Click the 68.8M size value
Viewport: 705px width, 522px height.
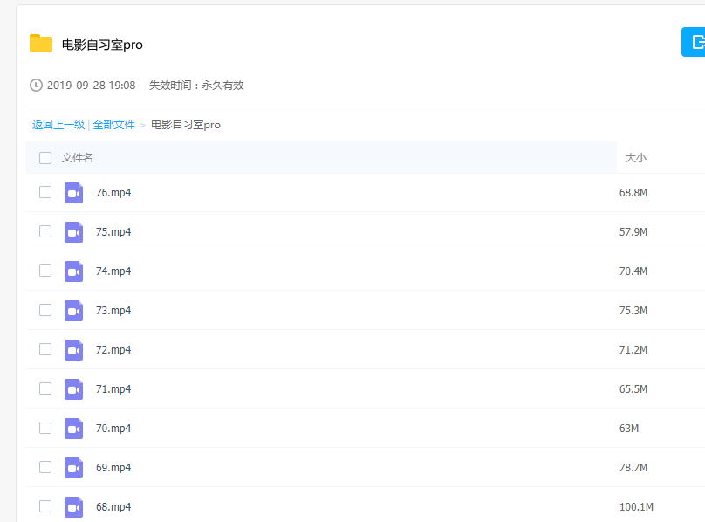point(633,193)
